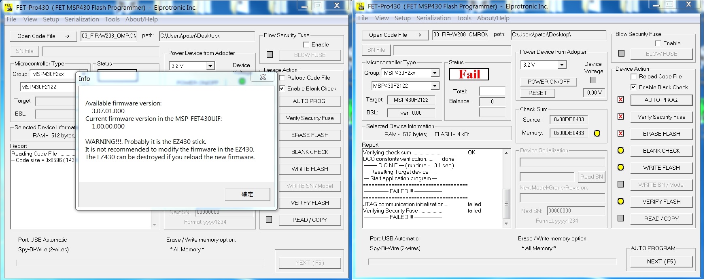Enable Blow Security Fuse checkbox in left window
This screenshot has height=280, width=705.
(x=306, y=44)
